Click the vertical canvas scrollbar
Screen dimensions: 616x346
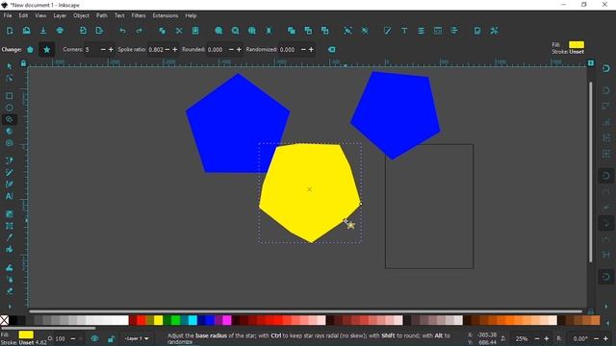(x=590, y=172)
